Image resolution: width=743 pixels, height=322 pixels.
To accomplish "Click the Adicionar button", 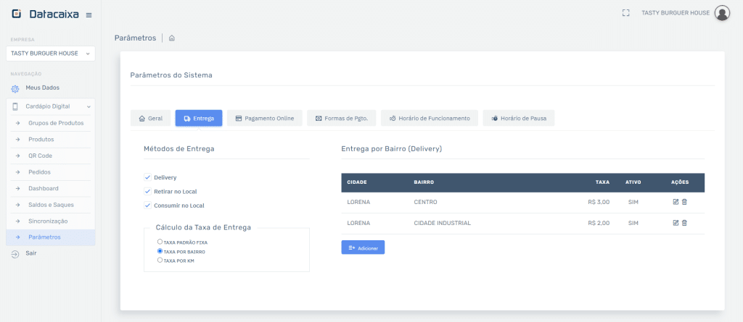I will [x=363, y=247].
